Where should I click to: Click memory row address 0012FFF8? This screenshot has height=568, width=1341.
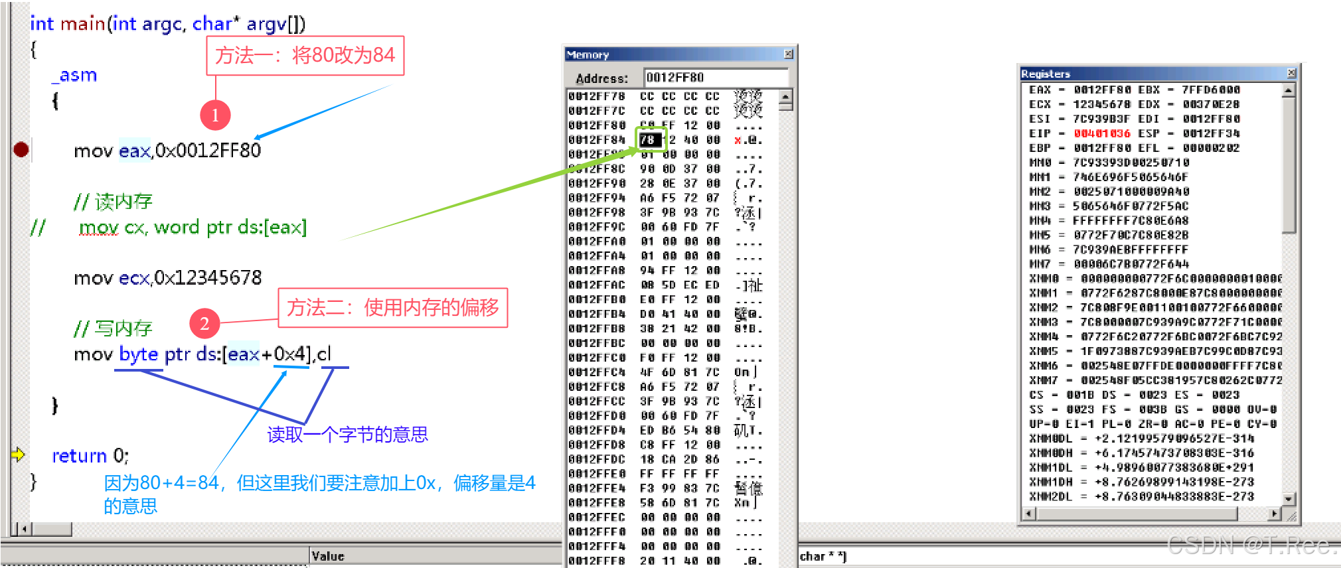pos(596,561)
